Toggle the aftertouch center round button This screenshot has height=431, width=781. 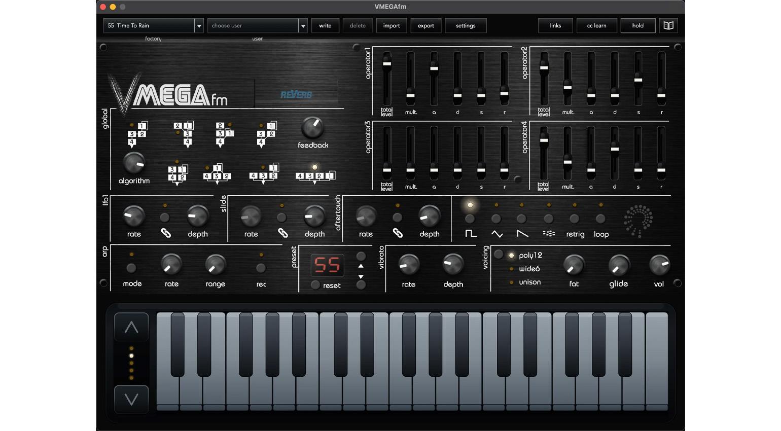pyautogui.click(x=398, y=218)
